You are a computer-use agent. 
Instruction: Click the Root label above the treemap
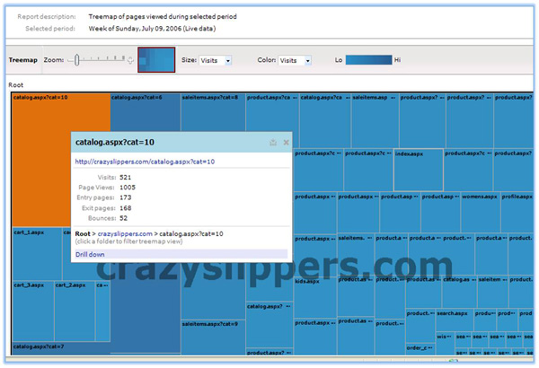(16, 85)
